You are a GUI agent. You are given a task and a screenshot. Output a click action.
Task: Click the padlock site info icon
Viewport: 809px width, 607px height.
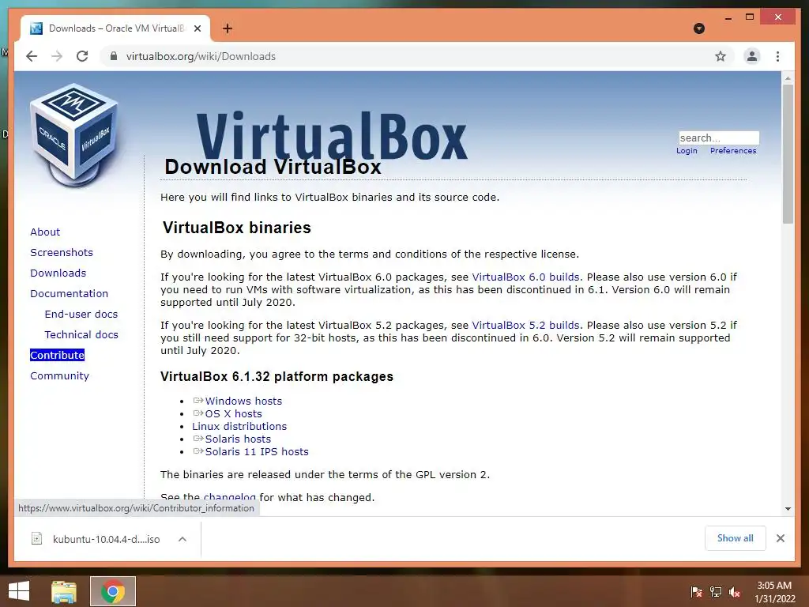click(x=114, y=56)
